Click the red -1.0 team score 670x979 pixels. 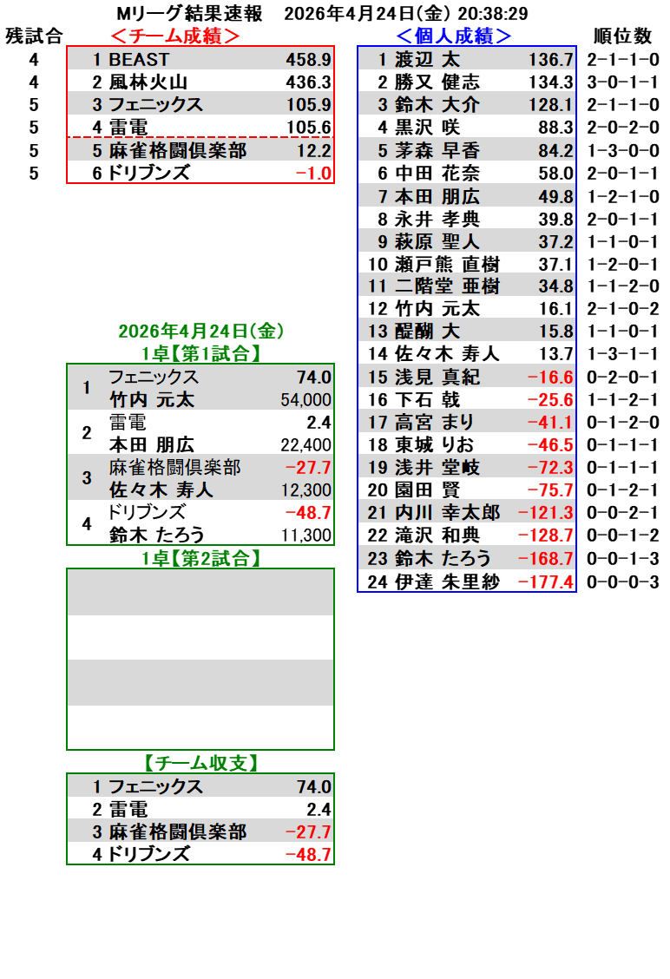click(313, 173)
